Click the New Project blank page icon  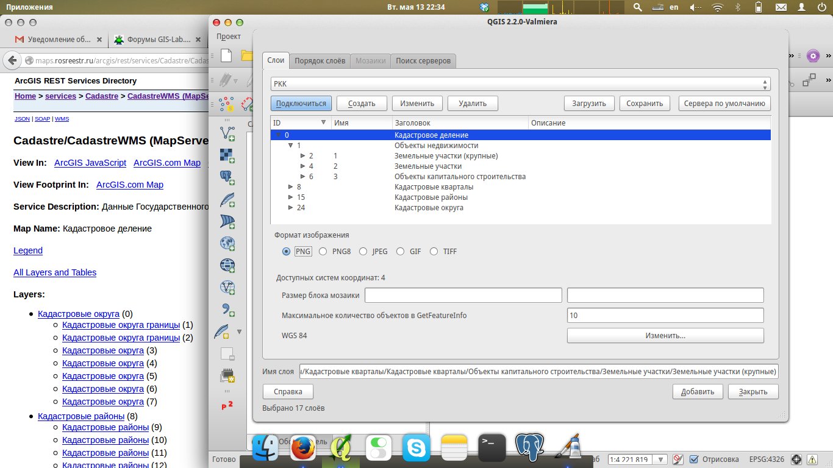pyautogui.click(x=226, y=55)
